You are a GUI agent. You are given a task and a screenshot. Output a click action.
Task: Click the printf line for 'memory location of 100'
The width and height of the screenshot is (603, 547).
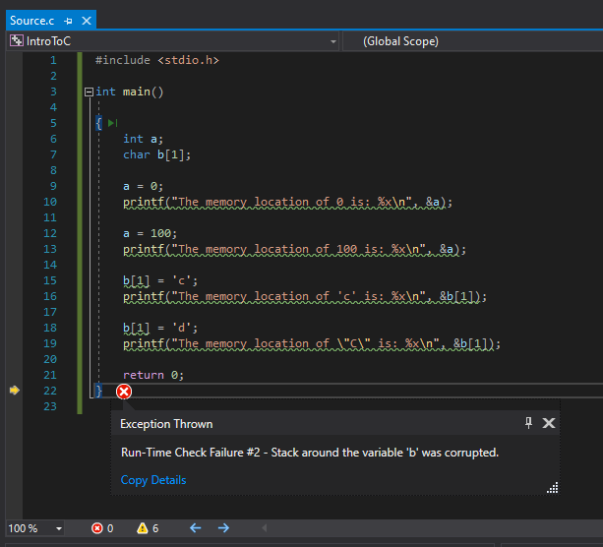(x=294, y=249)
